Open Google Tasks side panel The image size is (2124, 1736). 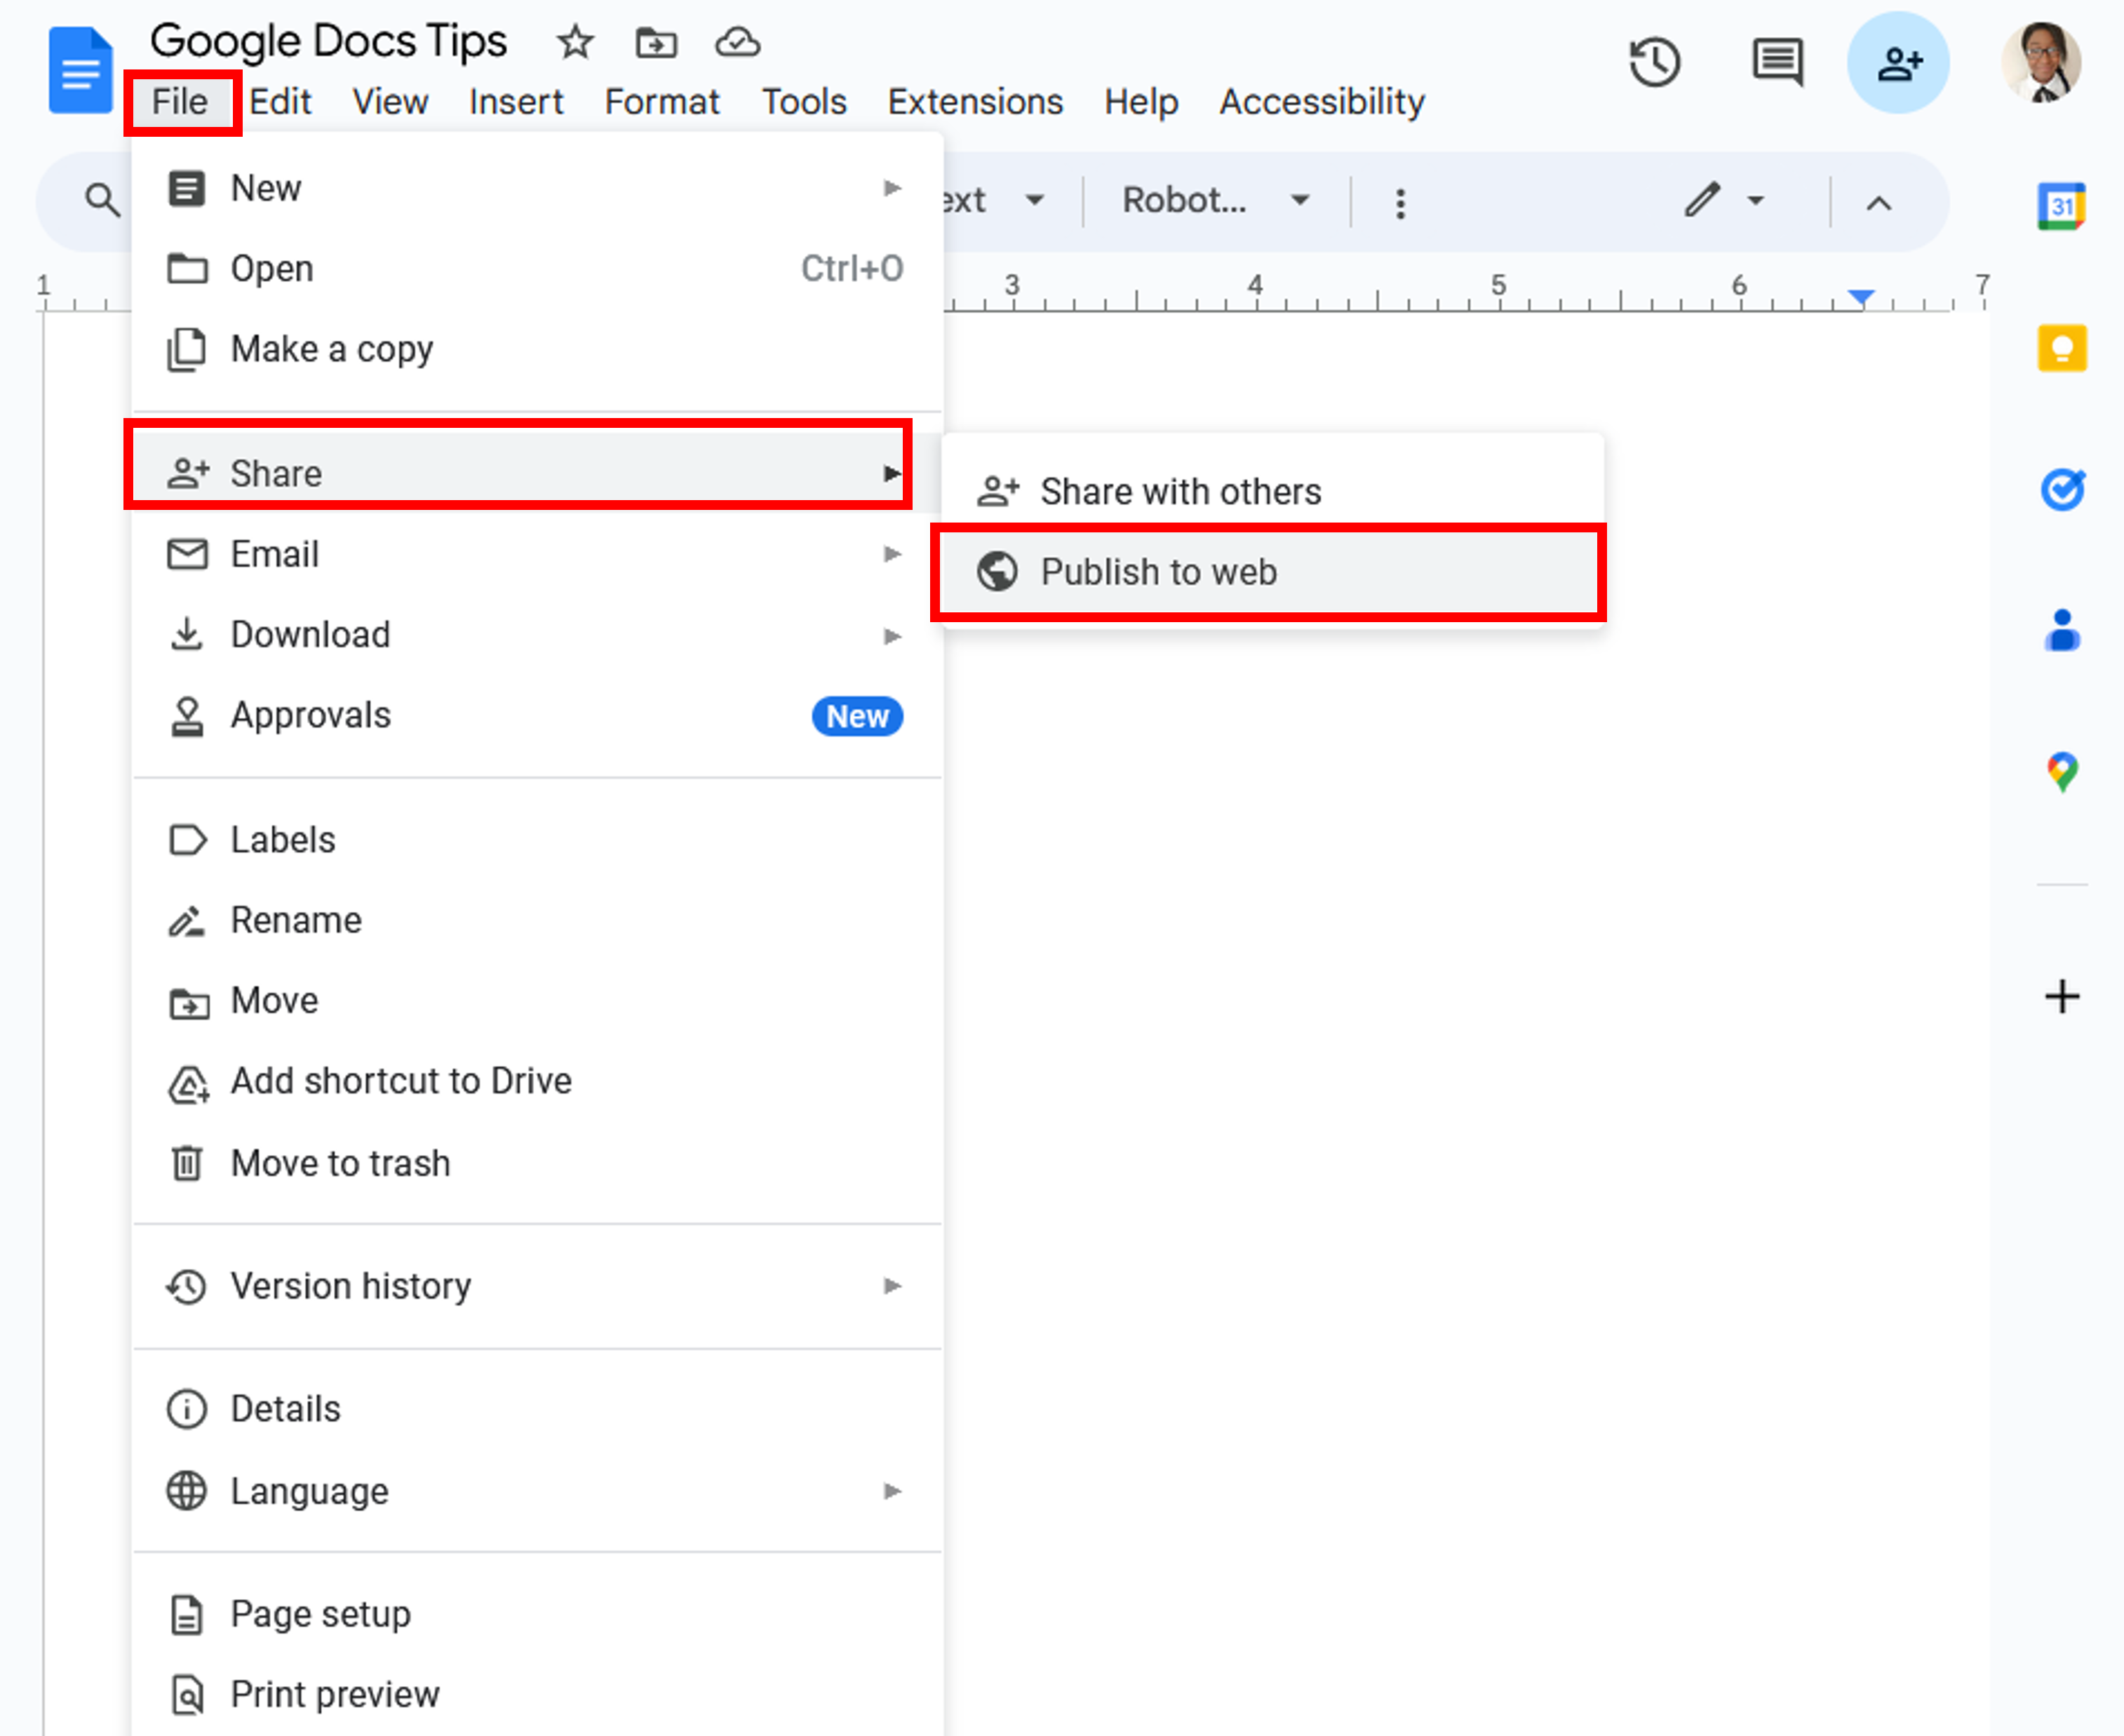coord(2061,489)
